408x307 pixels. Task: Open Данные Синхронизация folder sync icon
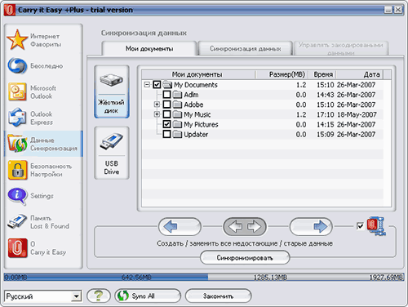[17, 143]
